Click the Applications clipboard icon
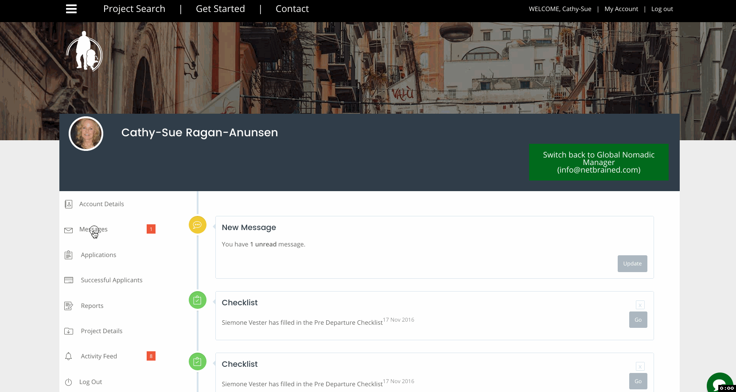The height and width of the screenshot is (392, 736). 68,255
